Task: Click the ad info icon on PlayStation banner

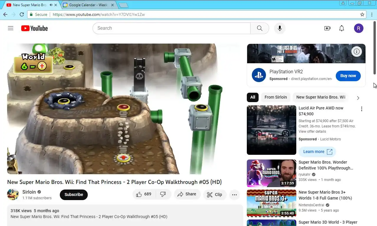Action: click(357, 52)
